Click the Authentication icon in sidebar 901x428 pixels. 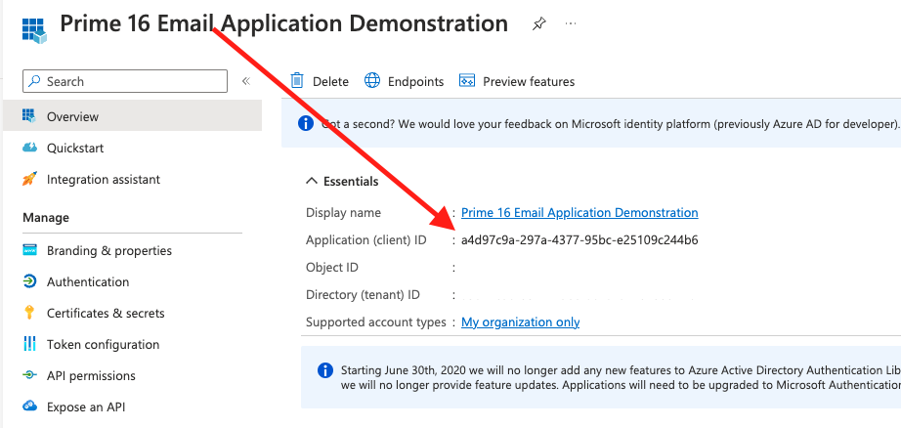29,281
